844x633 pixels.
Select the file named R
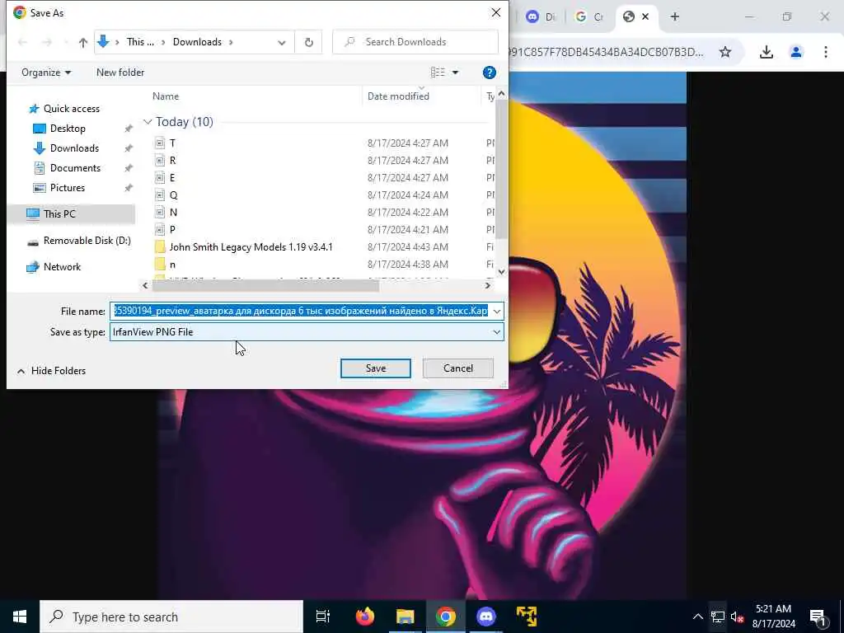point(172,161)
